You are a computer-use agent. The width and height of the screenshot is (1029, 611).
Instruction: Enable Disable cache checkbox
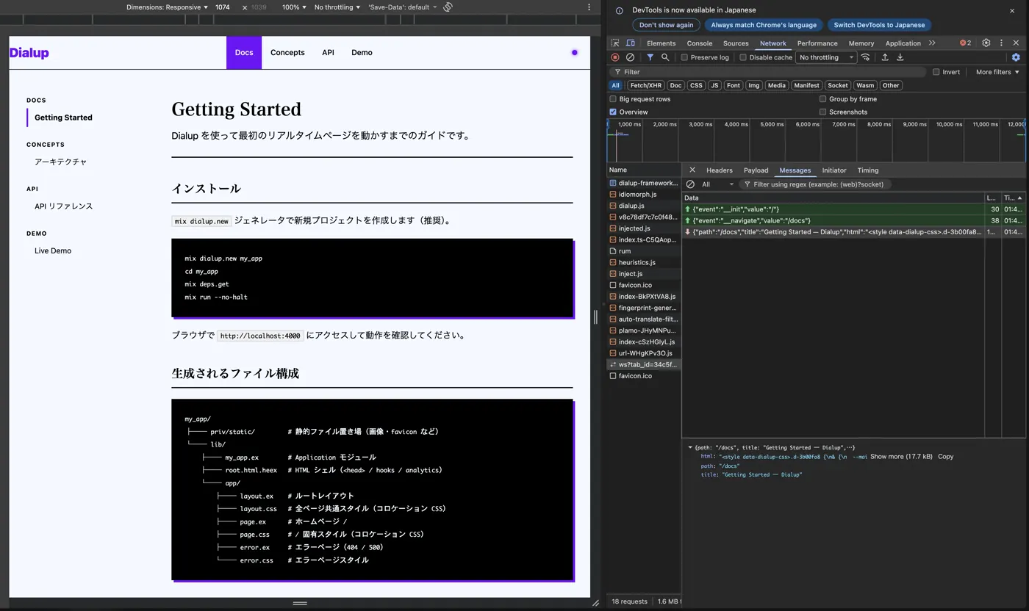coord(743,57)
